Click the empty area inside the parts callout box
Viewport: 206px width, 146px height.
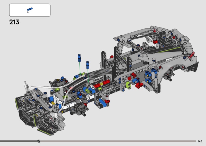(41, 10)
